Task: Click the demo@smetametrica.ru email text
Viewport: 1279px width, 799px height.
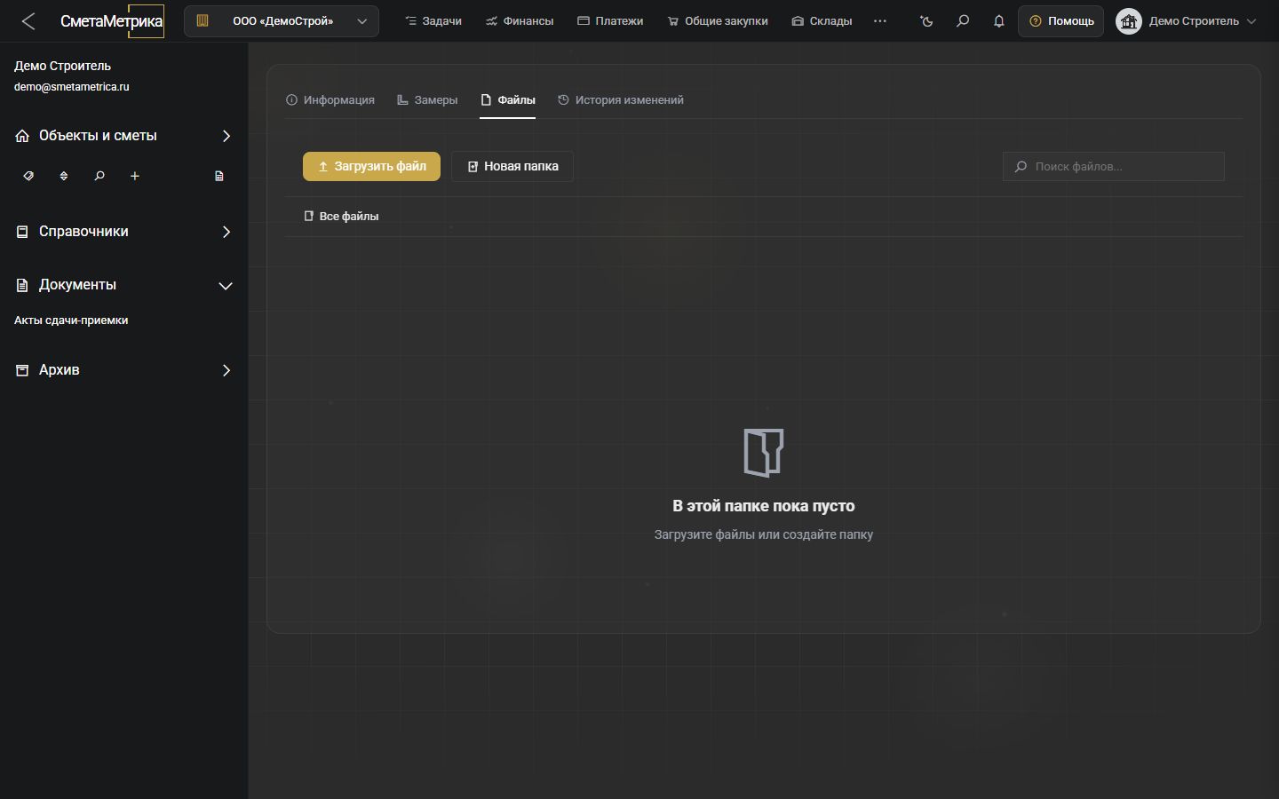Action: tap(72, 87)
